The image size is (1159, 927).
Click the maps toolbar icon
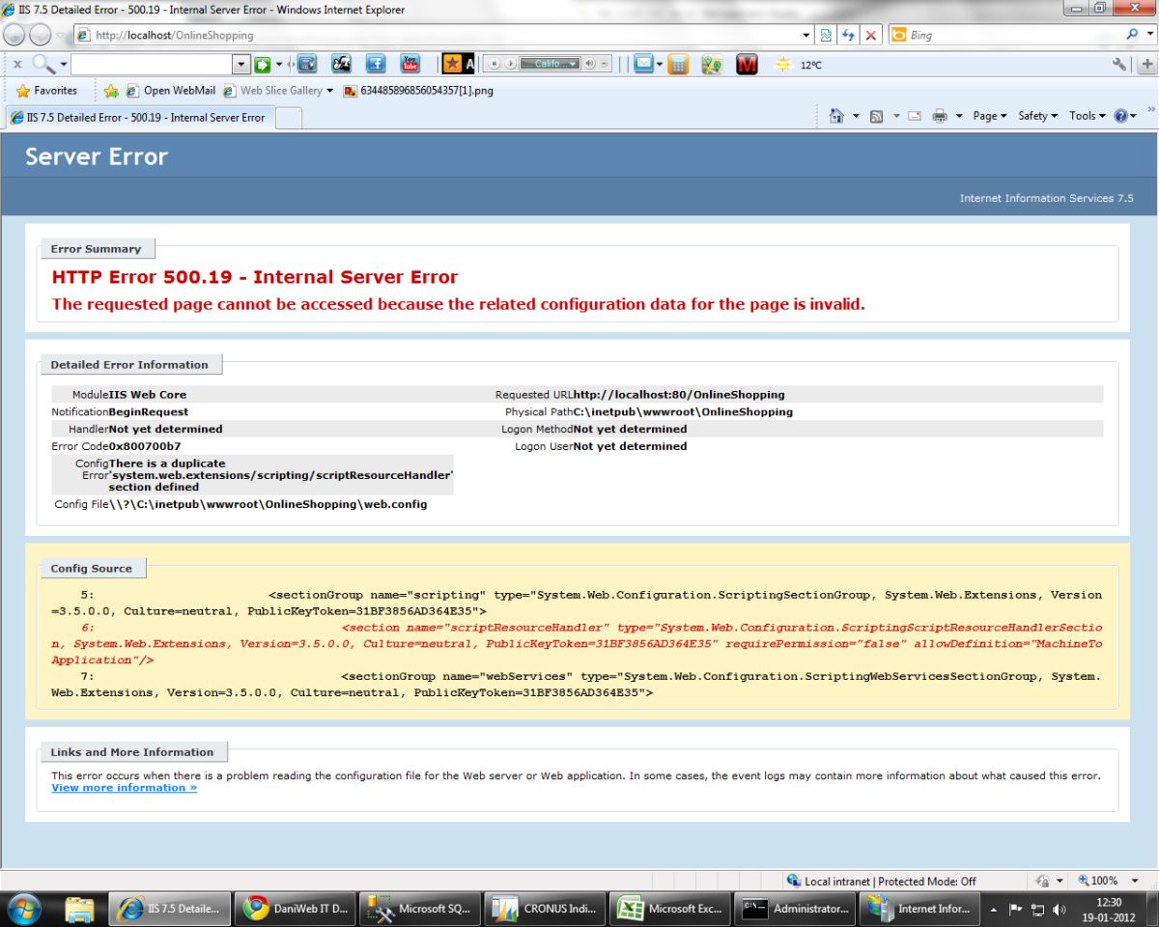coord(712,65)
